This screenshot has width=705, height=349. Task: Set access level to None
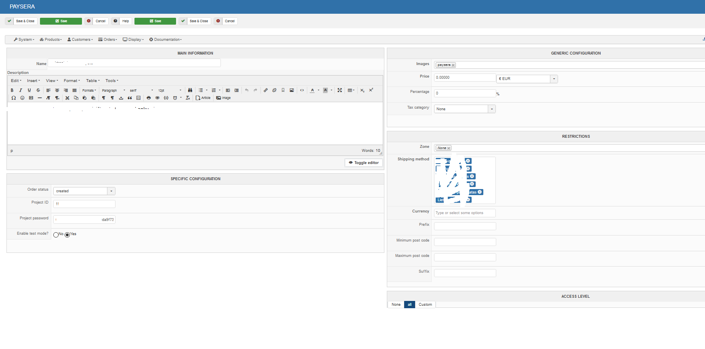(x=396, y=305)
